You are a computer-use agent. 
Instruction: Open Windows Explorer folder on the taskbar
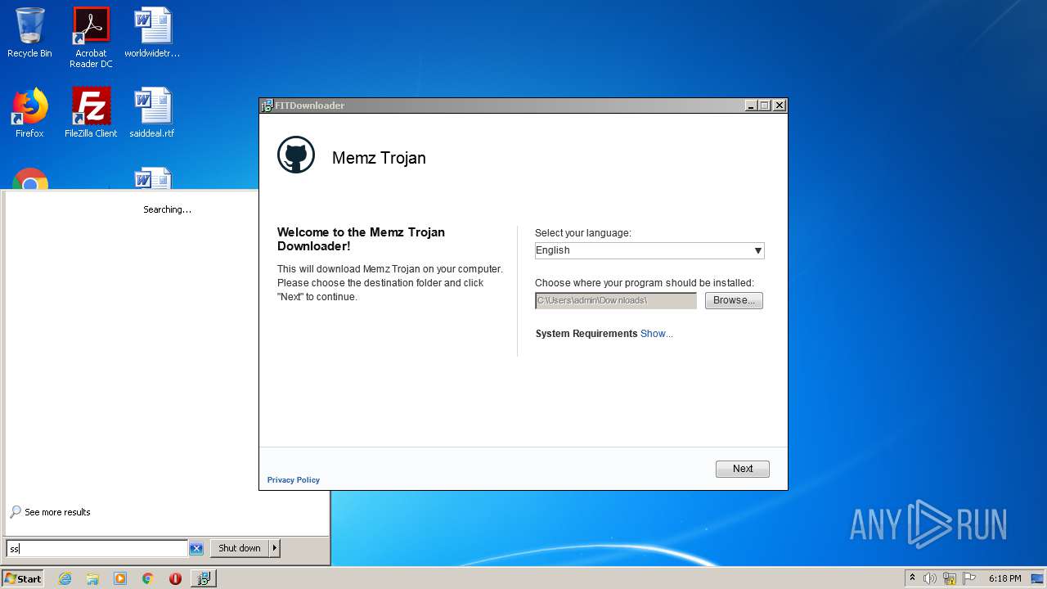(x=92, y=578)
